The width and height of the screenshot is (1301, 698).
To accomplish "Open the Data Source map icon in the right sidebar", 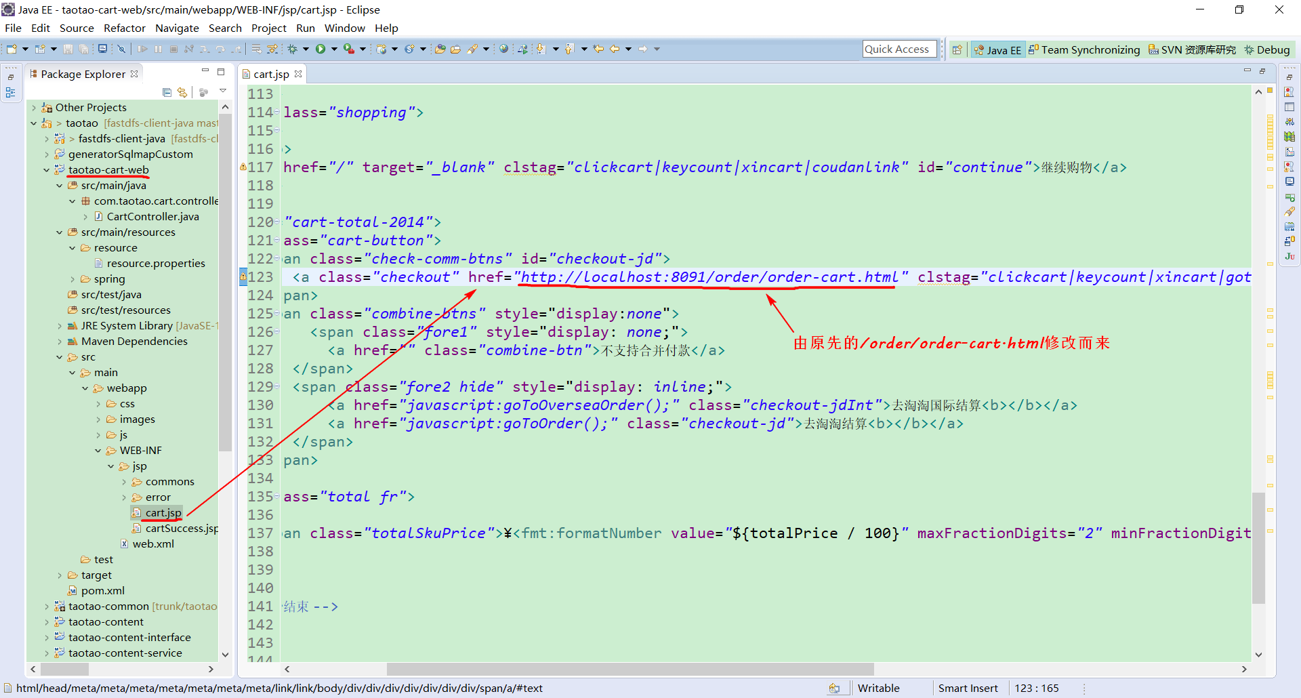I will (1289, 137).
